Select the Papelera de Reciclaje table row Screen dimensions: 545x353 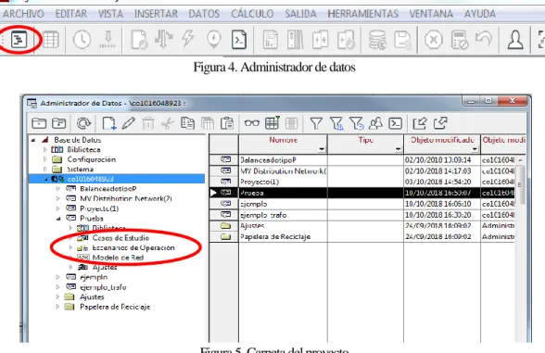(363, 236)
